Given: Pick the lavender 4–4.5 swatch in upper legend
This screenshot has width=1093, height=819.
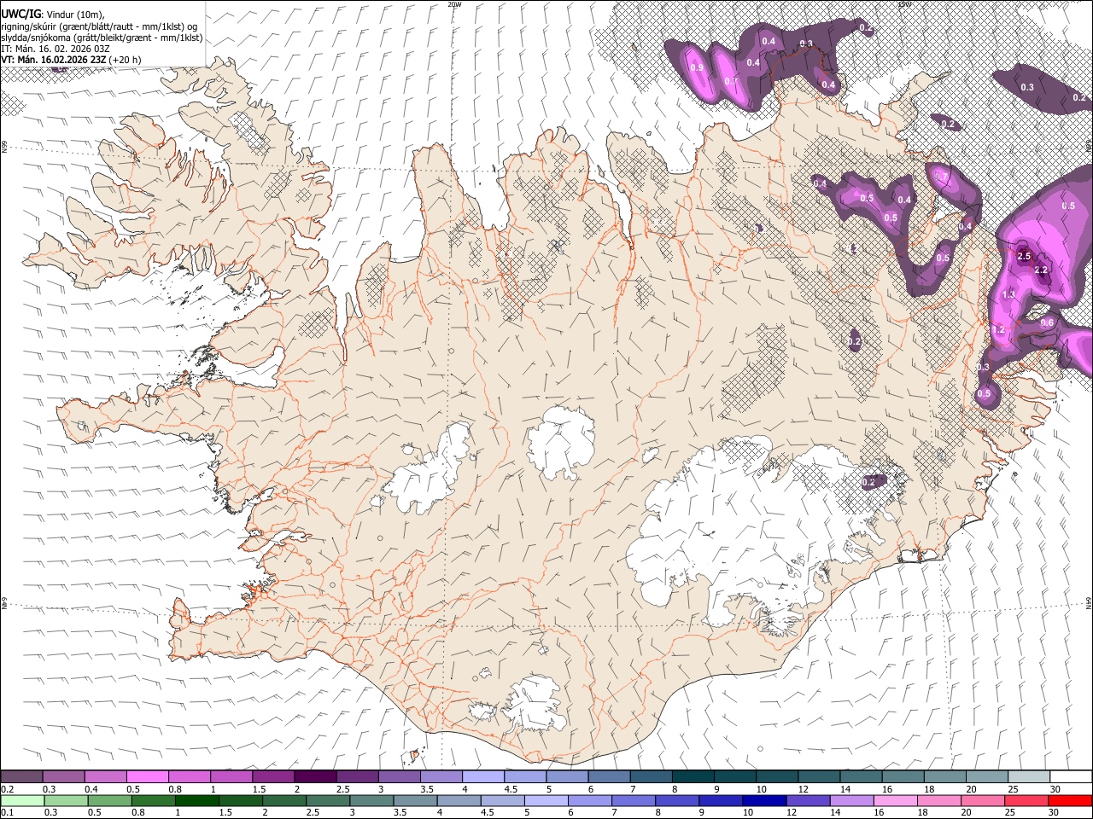Looking at the screenshot, I should click(x=482, y=776).
